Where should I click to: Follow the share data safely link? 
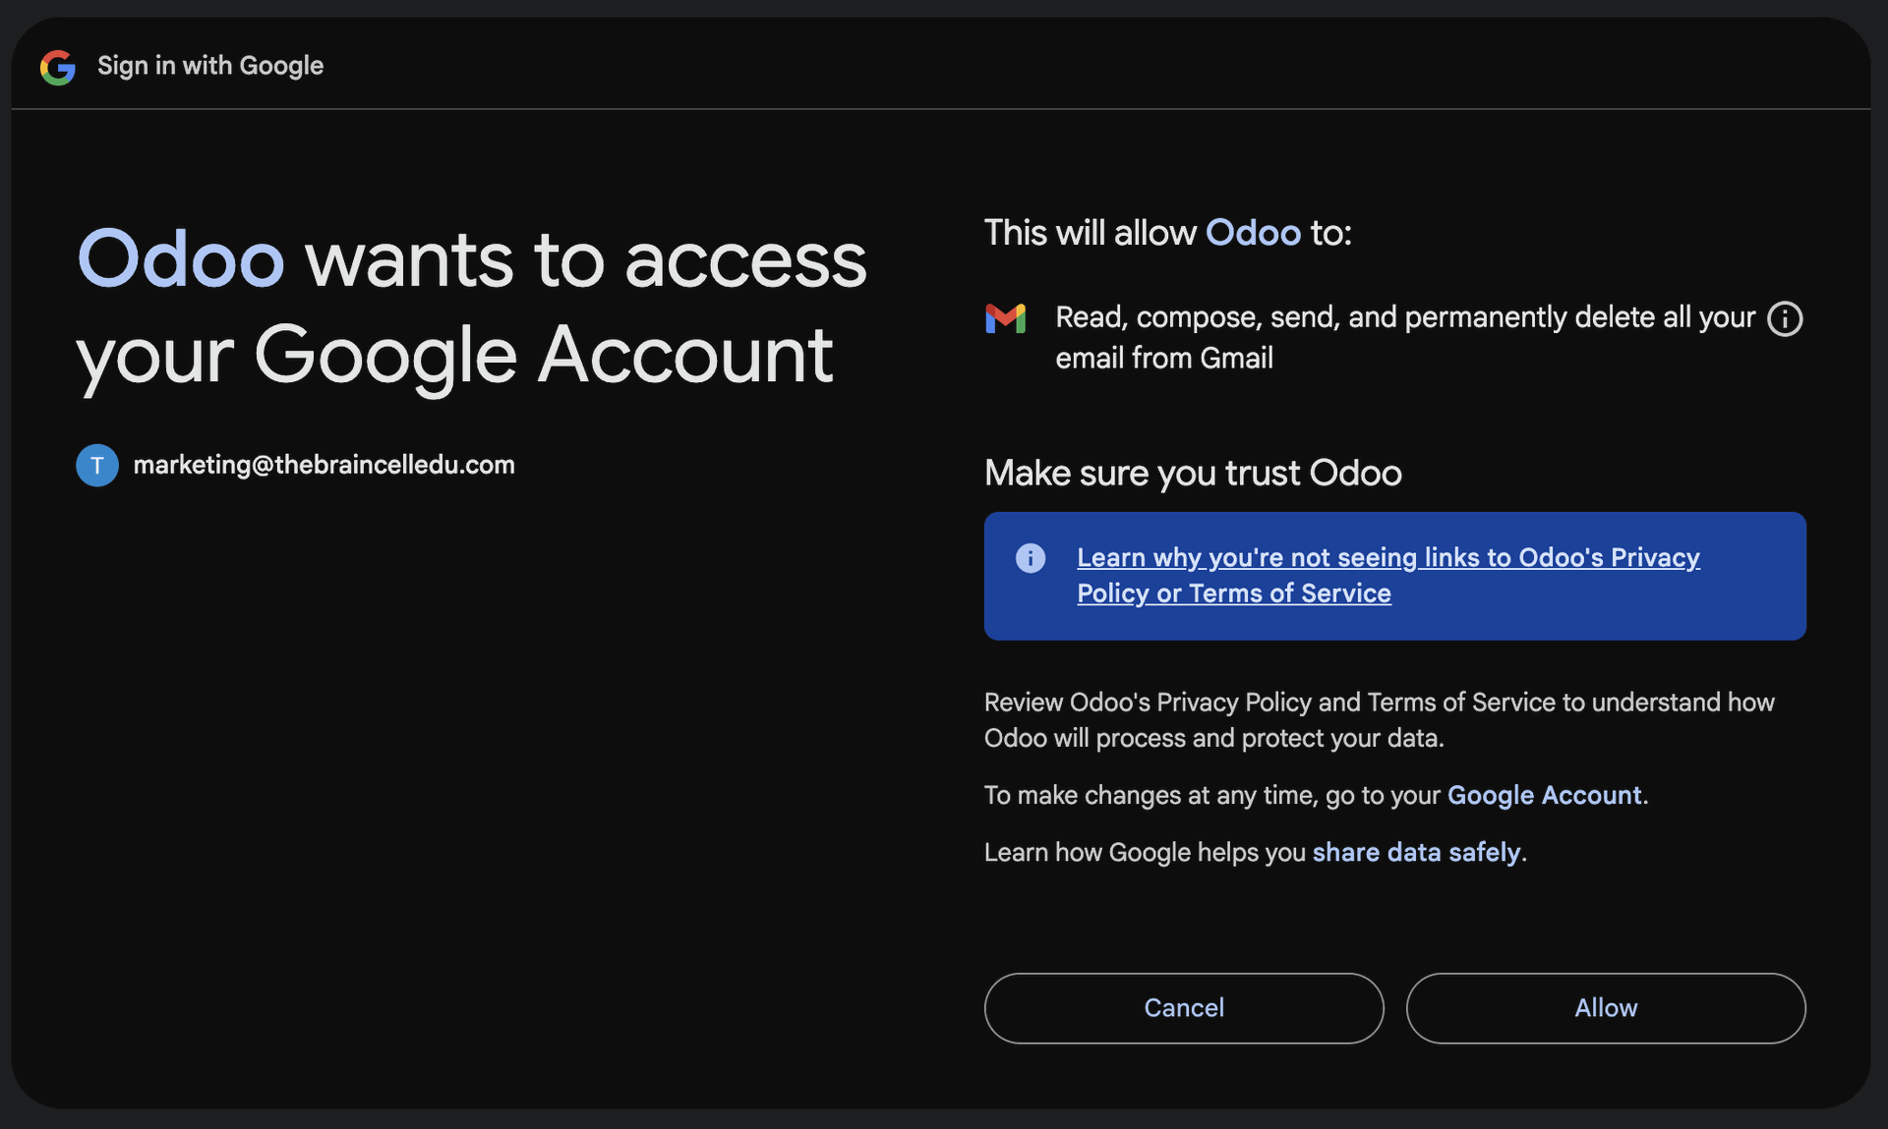(1416, 852)
